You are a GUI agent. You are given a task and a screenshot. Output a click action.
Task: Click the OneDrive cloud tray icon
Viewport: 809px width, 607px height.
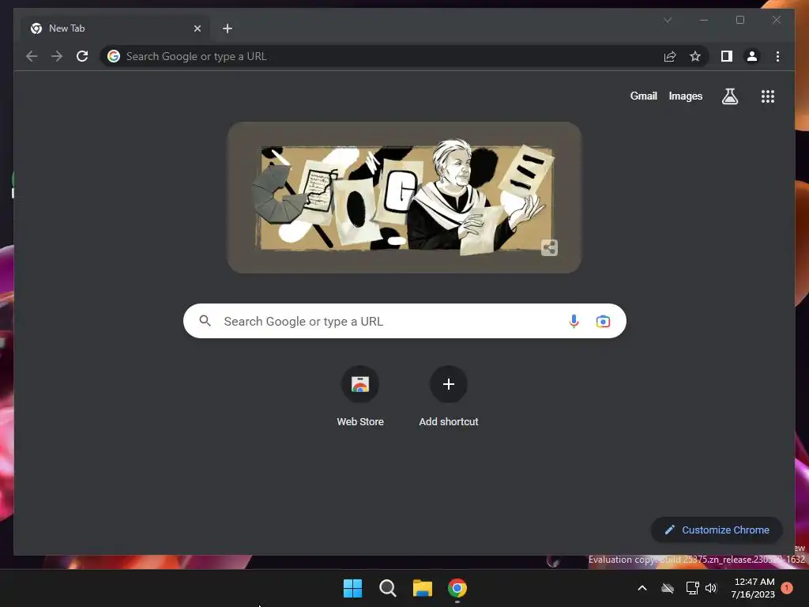click(x=668, y=588)
